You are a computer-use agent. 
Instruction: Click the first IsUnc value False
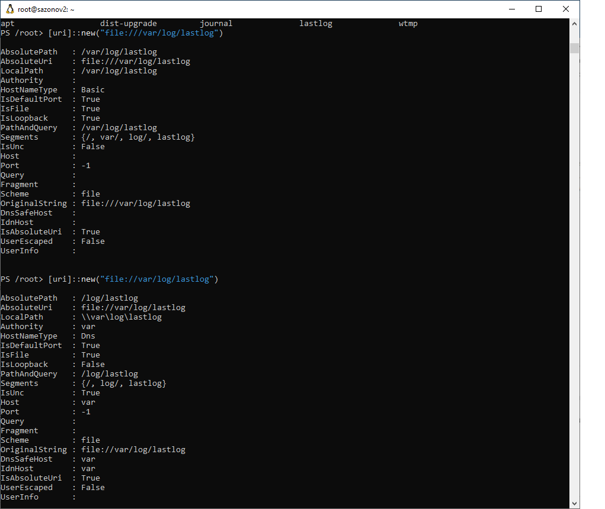[x=93, y=147]
